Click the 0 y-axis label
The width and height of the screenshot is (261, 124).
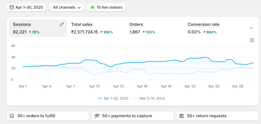tap(12, 80)
